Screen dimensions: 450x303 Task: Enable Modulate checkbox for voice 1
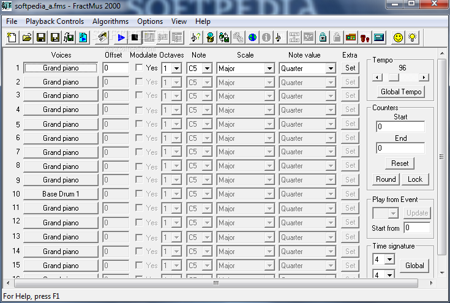139,68
